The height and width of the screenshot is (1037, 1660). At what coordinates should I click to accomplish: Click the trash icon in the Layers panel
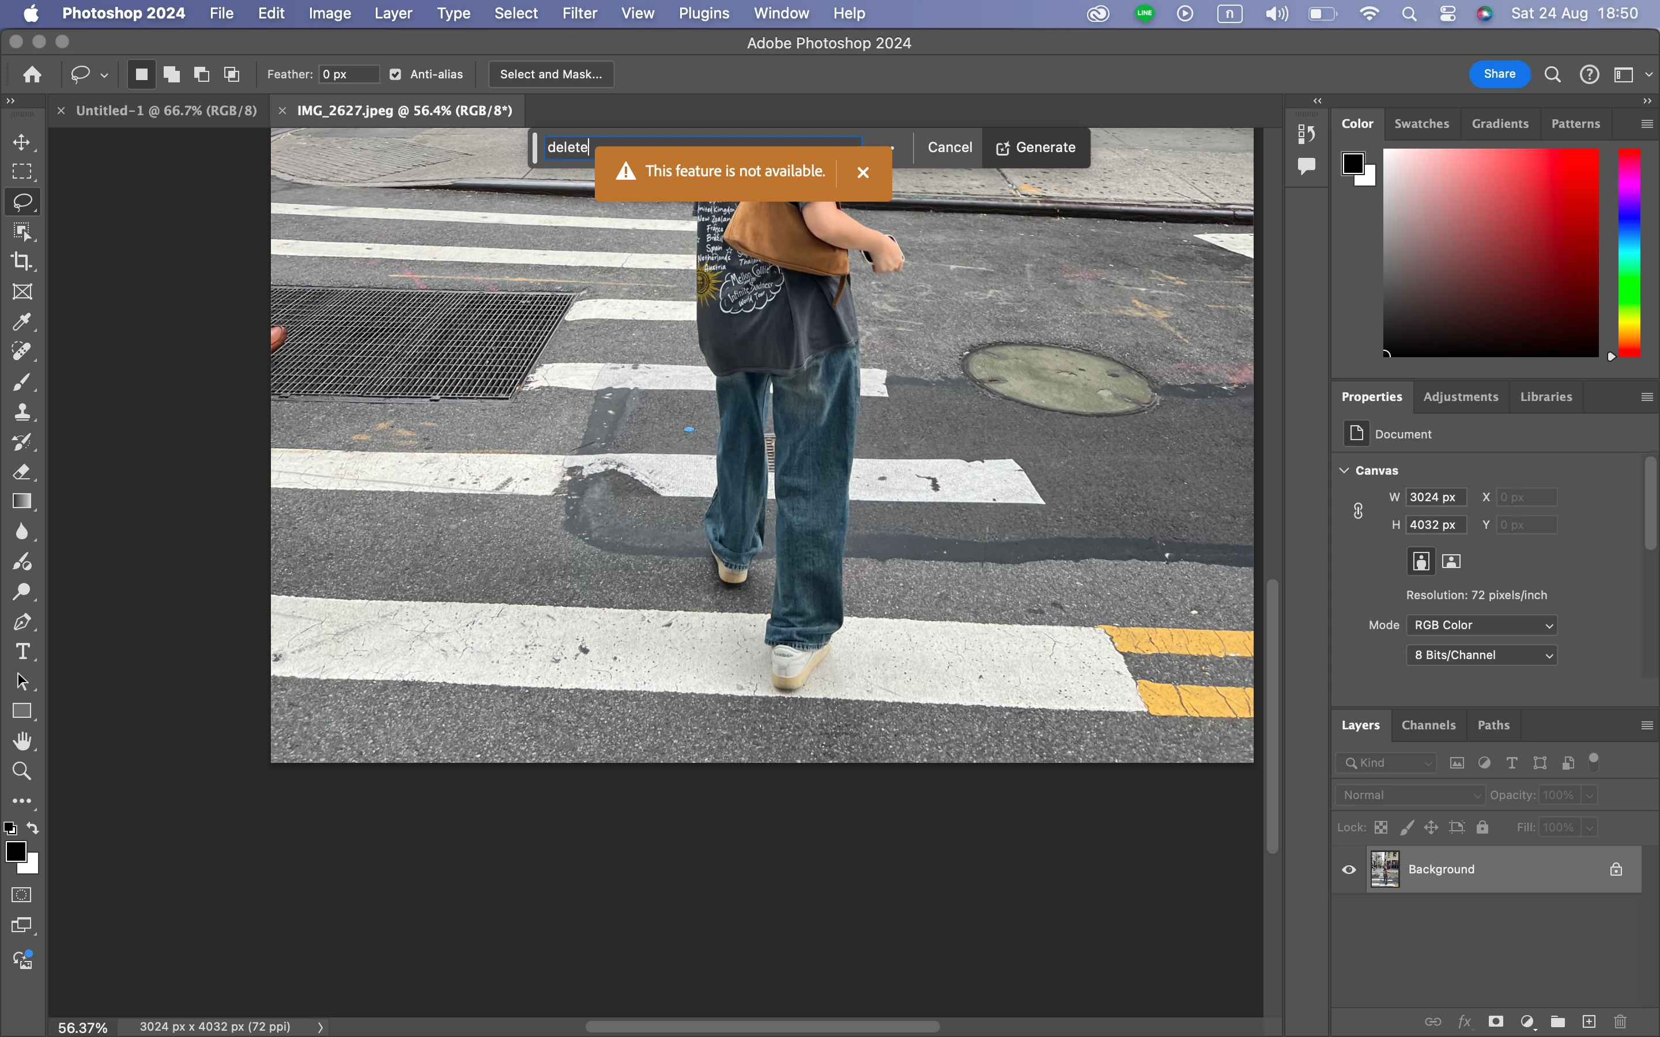point(1620,1021)
